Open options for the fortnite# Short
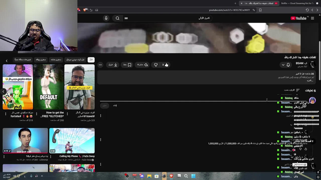The image size is (321, 180). 6,114
